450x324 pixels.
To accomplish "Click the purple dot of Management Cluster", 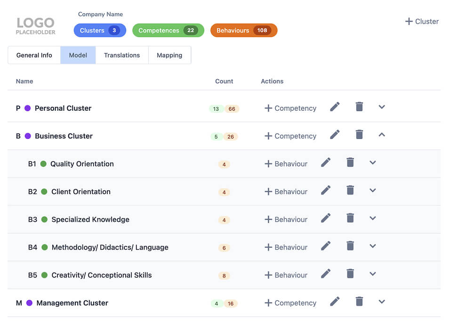I will tap(29, 303).
